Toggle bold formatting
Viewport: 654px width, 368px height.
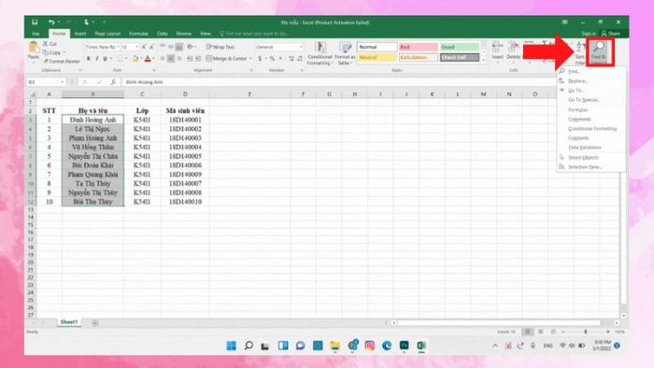[x=89, y=59]
